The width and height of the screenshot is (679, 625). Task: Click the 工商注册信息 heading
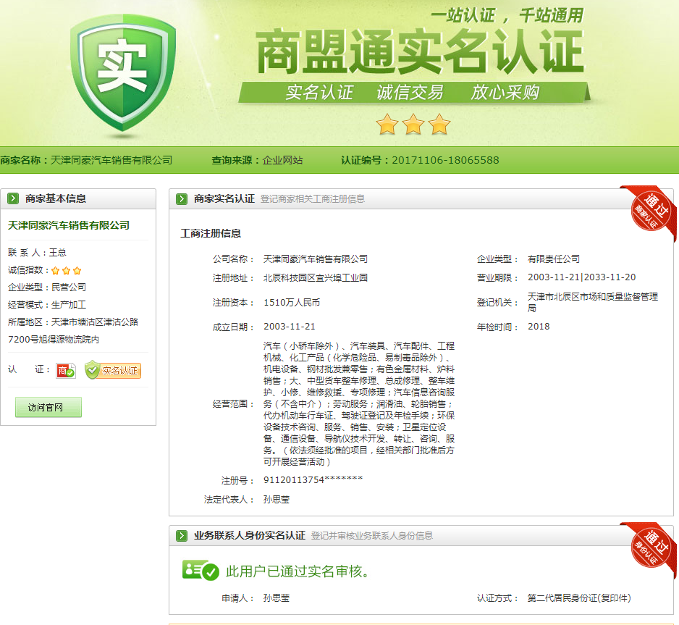click(211, 233)
